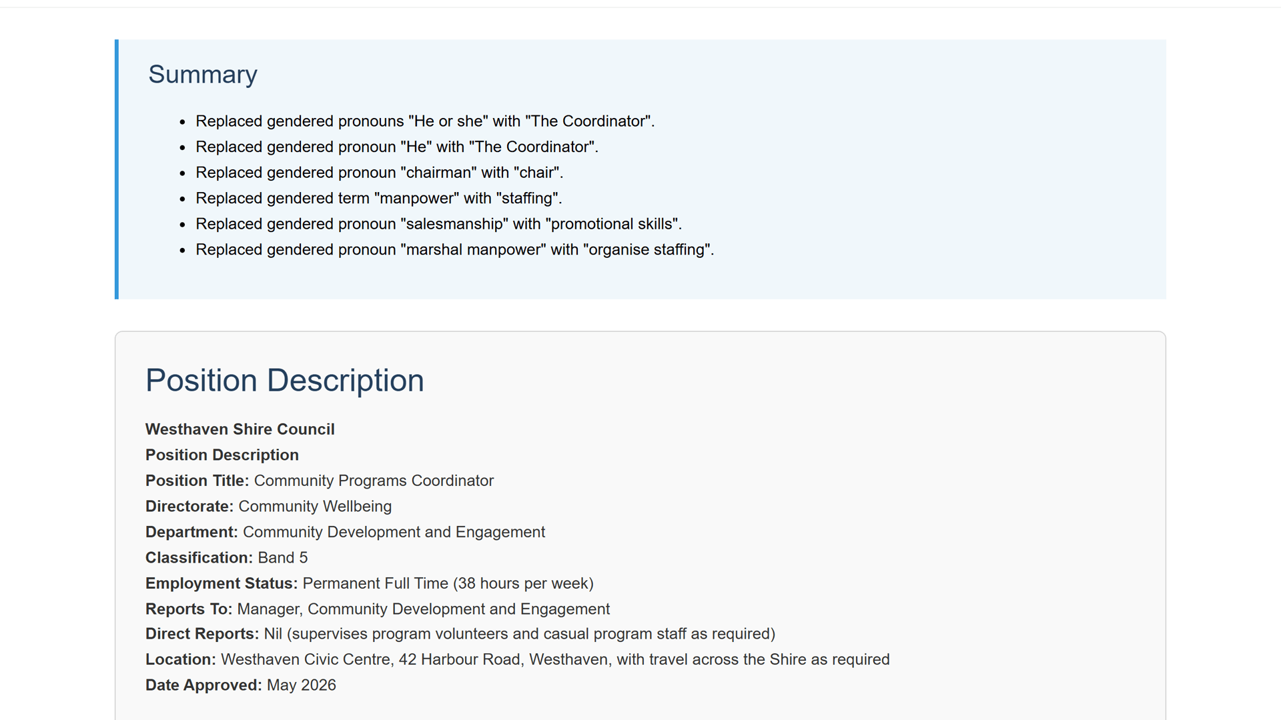This screenshot has height=720, width=1281.
Task: Select the Direct Reports line
Action: [460, 634]
